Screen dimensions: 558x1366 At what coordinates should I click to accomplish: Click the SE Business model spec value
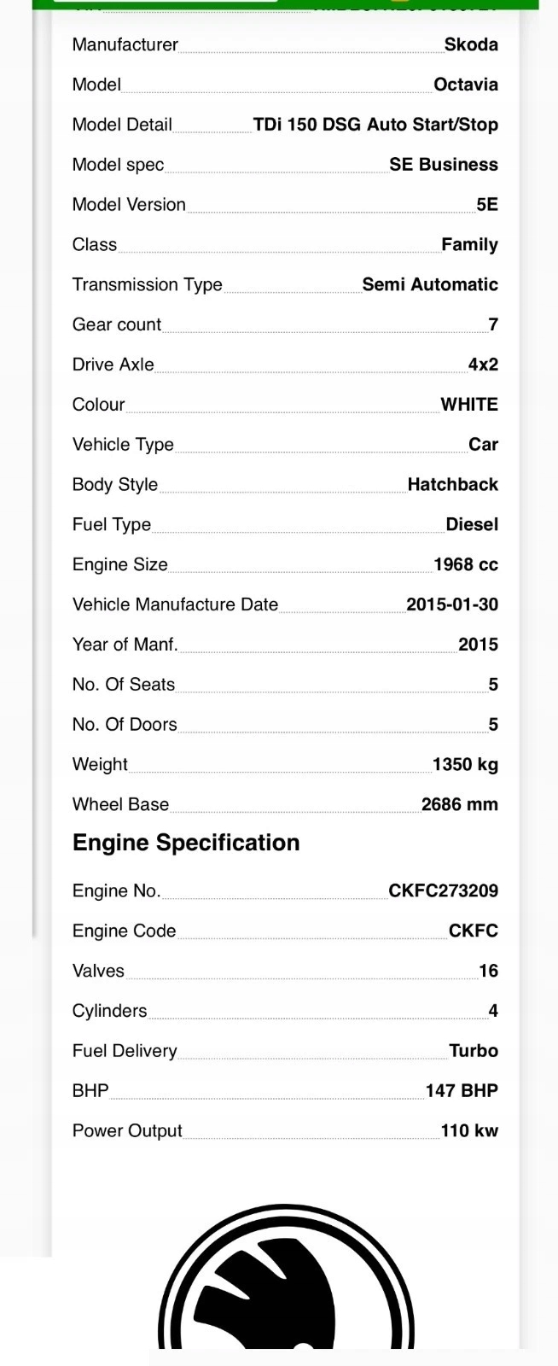[x=444, y=165]
